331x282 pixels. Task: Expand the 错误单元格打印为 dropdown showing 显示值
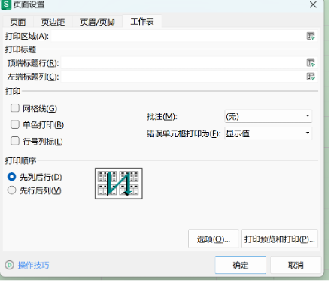point(268,133)
